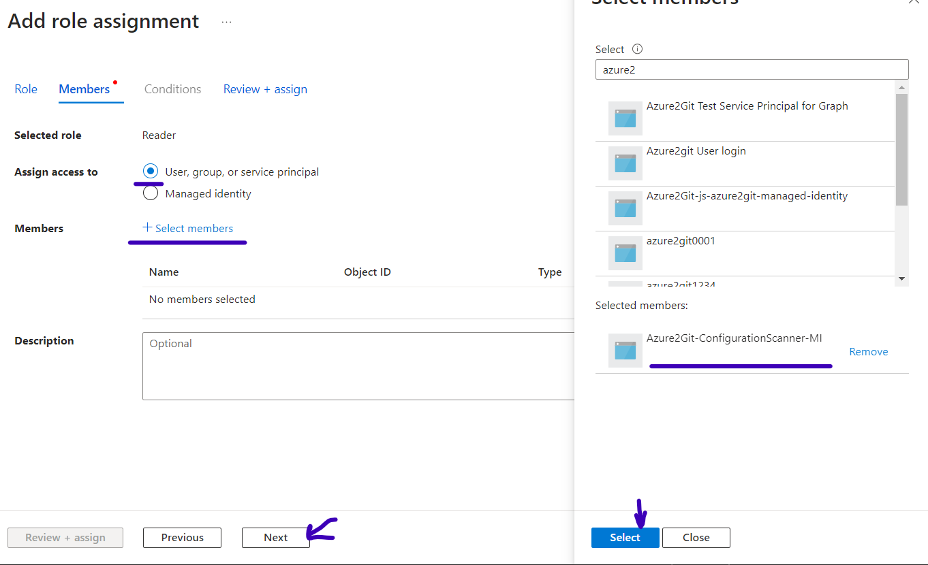This screenshot has width=928, height=565.
Task: Remove Azure2Git-ConfigurationScanner-MI from selected members
Action: (x=868, y=352)
